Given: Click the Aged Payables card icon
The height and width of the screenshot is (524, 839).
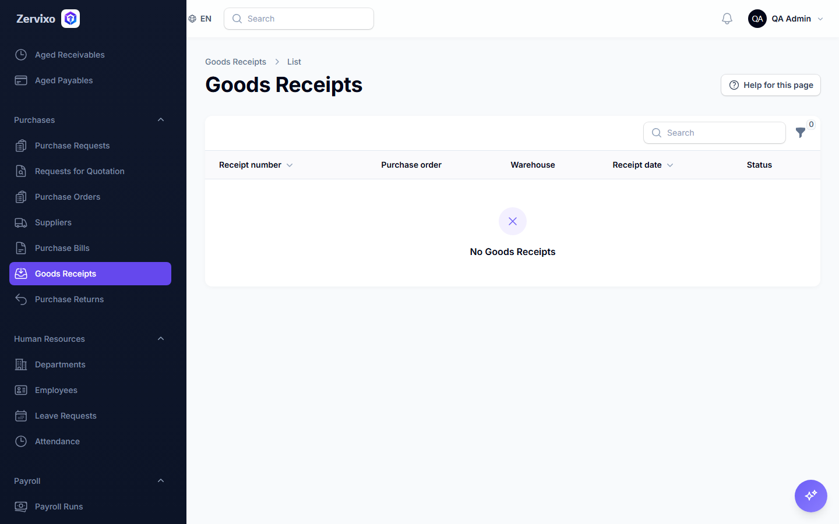Looking at the screenshot, I should (21, 80).
